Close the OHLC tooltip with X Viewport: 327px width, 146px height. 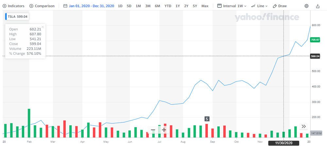[x=43, y=27]
